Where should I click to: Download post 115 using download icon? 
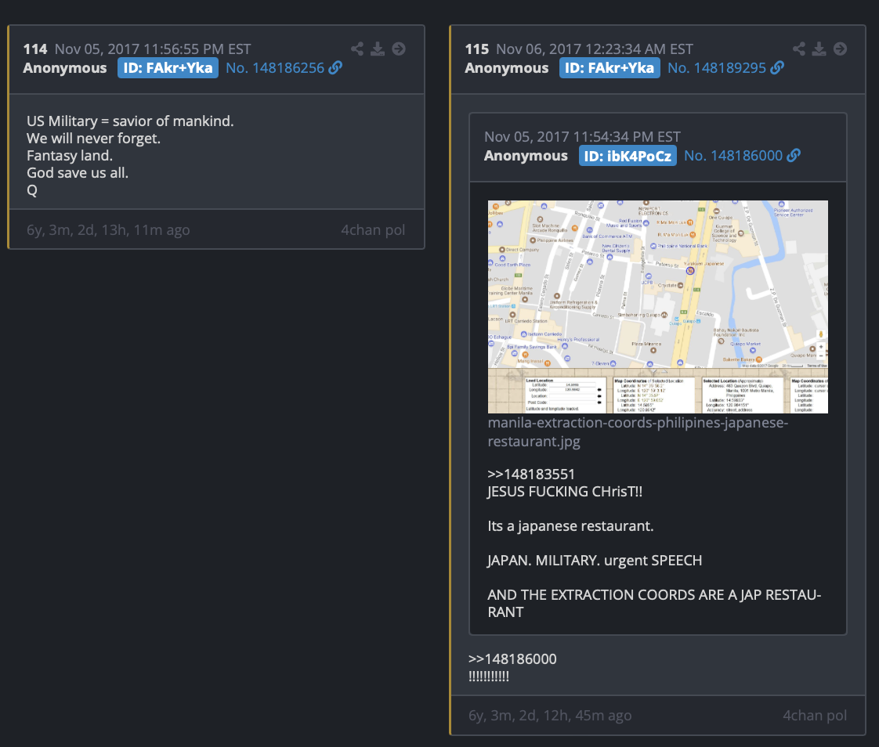point(819,49)
